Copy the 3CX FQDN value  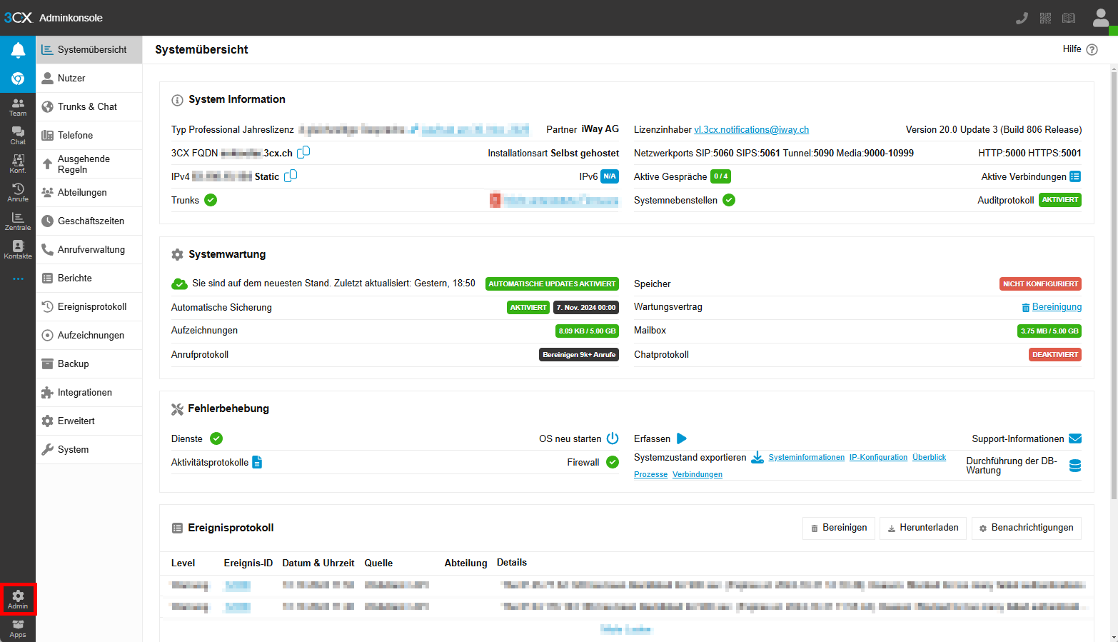[303, 152]
